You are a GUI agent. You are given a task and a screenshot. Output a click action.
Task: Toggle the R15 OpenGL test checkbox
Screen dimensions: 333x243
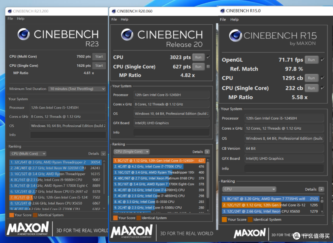click(x=323, y=59)
